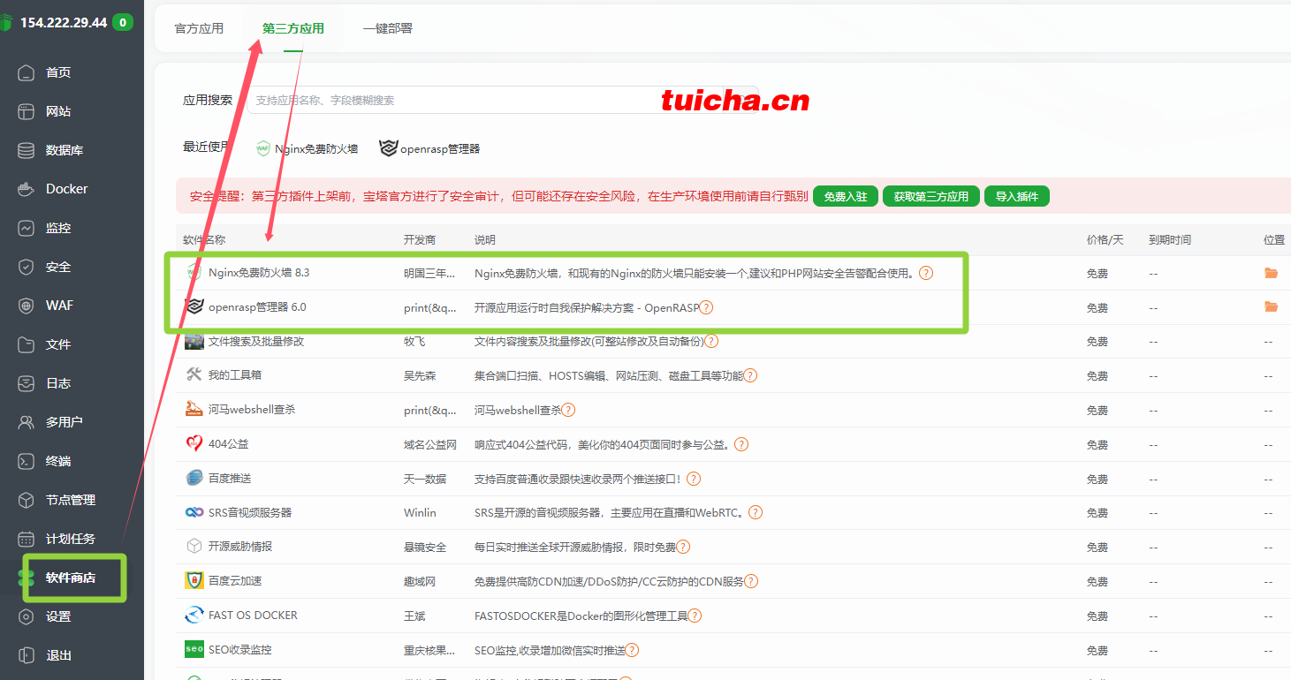
Task: Click help icon beside OpenRASP description
Action: coord(706,307)
